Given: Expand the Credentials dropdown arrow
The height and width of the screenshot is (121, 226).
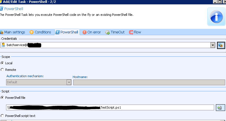Looking at the screenshot, I should pyautogui.click(x=213, y=45).
